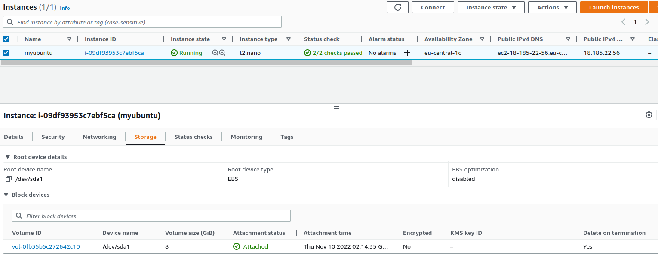Click the Launch instances button
The image size is (658, 255).
614,7
